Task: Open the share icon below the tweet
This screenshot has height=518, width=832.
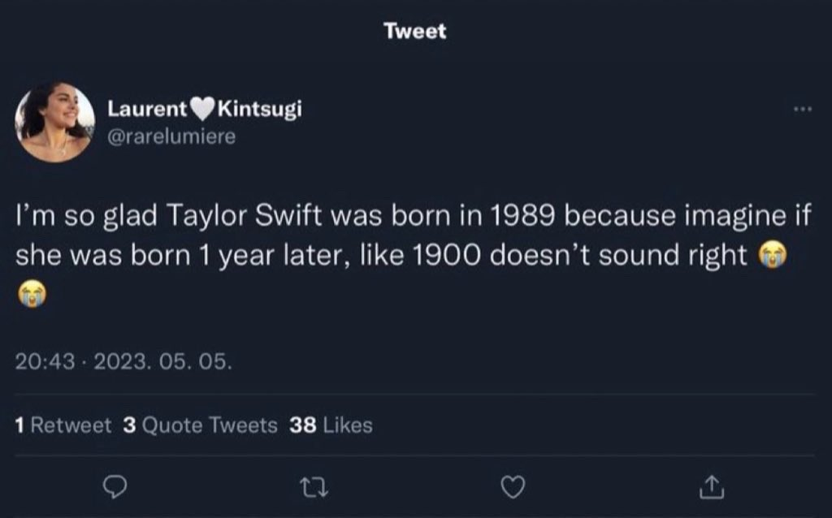Action: click(x=711, y=486)
